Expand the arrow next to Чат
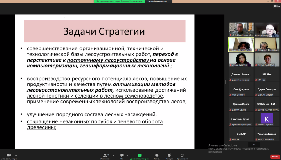The width and height of the screenshot is (281, 160). tap(127, 155)
